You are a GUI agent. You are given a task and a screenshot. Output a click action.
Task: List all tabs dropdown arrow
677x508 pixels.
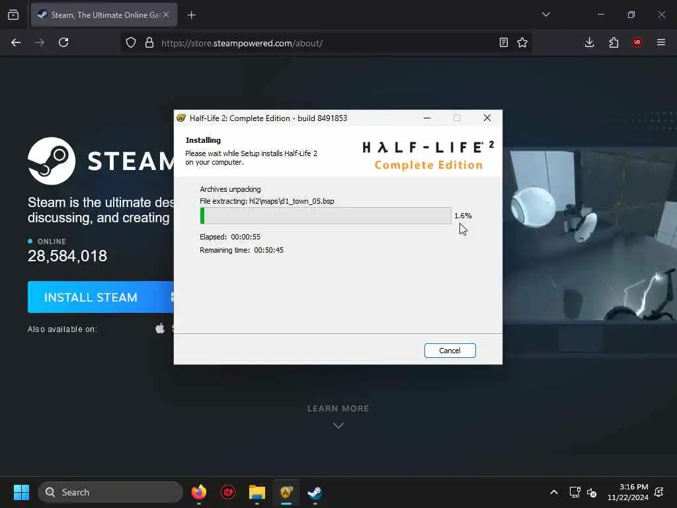(x=546, y=15)
